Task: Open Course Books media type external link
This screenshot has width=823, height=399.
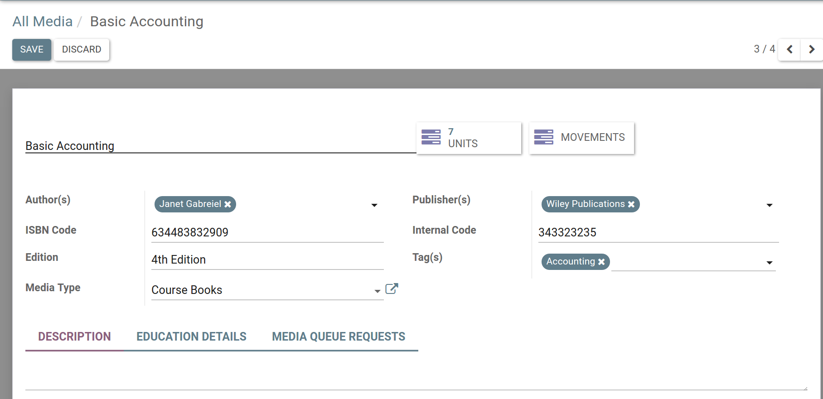Action: click(392, 289)
